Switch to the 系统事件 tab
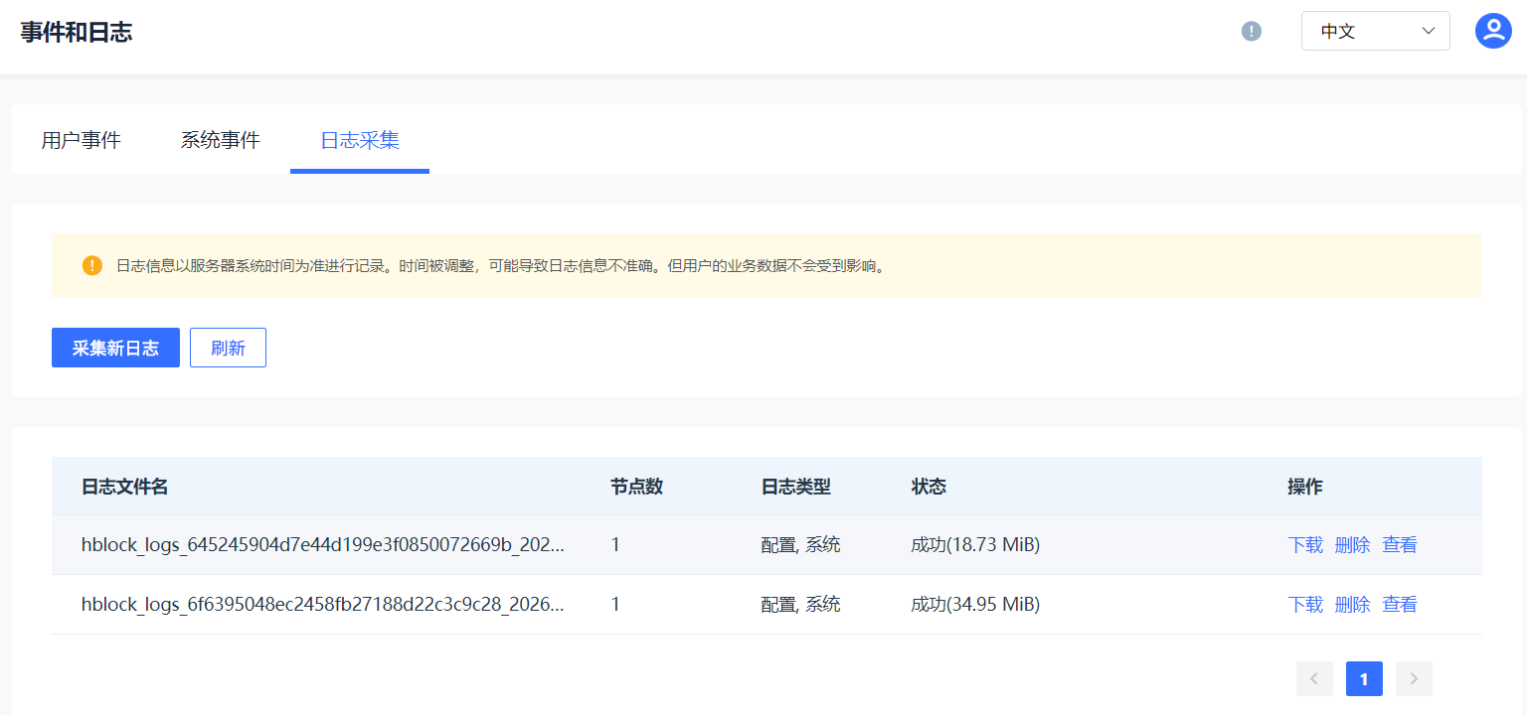The width and height of the screenshot is (1527, 715). pos(220,140)
